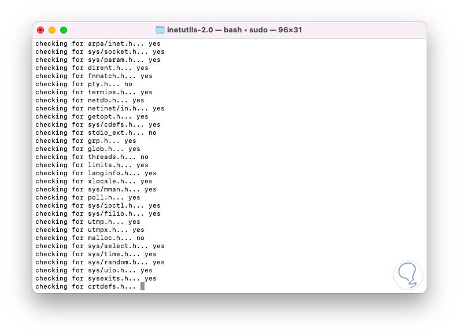The image size is (459, 336).
Task: Click the window title 'inetutils-2.0 — bash'
Action: [x=204, y=30]
